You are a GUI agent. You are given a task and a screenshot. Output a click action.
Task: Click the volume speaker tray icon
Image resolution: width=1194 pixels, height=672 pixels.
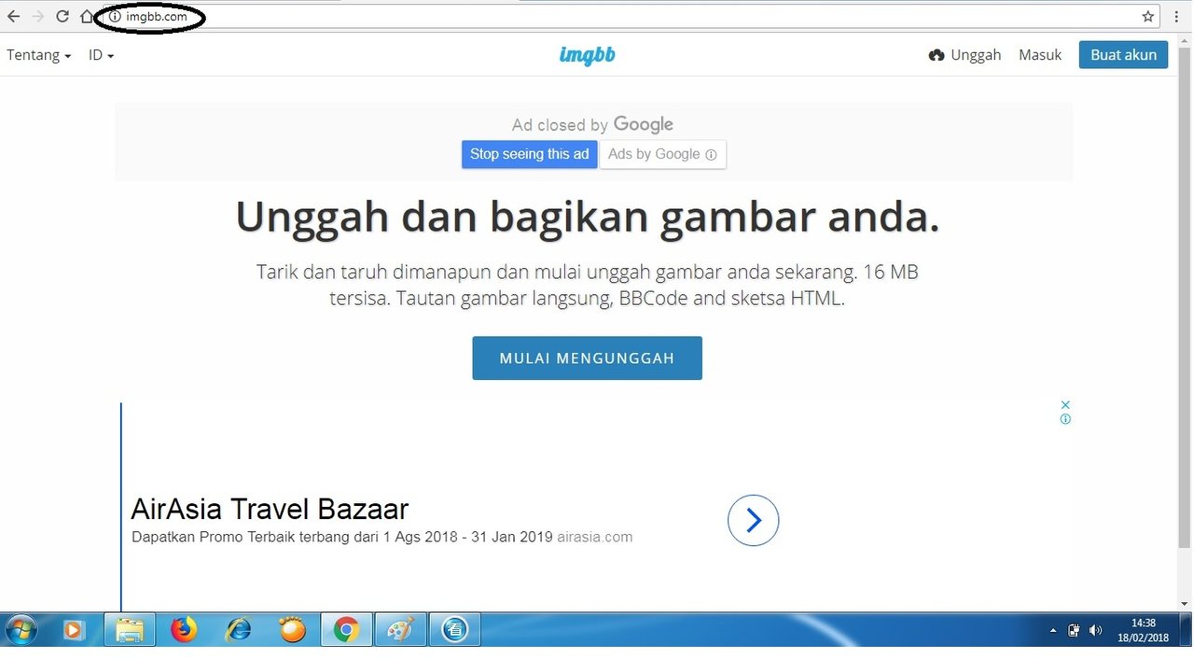click(x=1095, y=631)
